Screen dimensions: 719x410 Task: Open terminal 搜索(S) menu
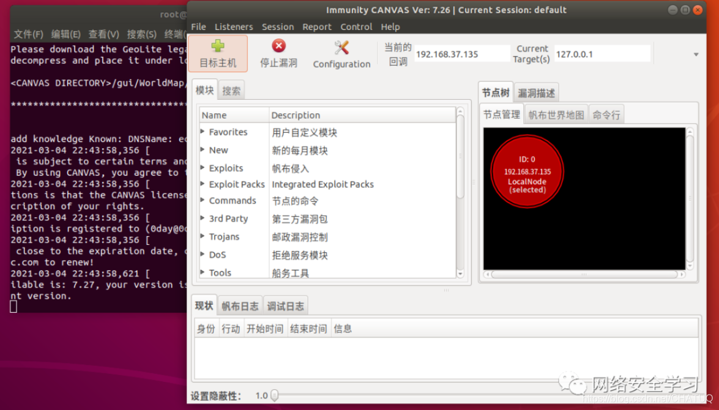142,34
